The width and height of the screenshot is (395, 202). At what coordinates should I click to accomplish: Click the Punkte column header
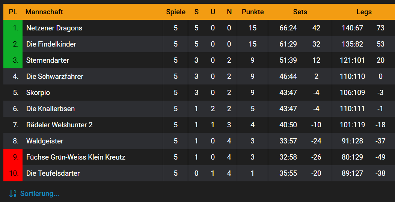click(253, 12)
